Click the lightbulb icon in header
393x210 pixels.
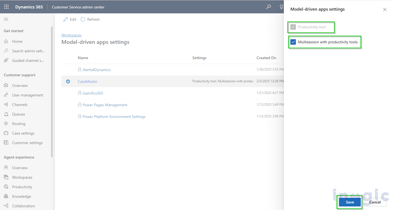(x=281, y=7)
